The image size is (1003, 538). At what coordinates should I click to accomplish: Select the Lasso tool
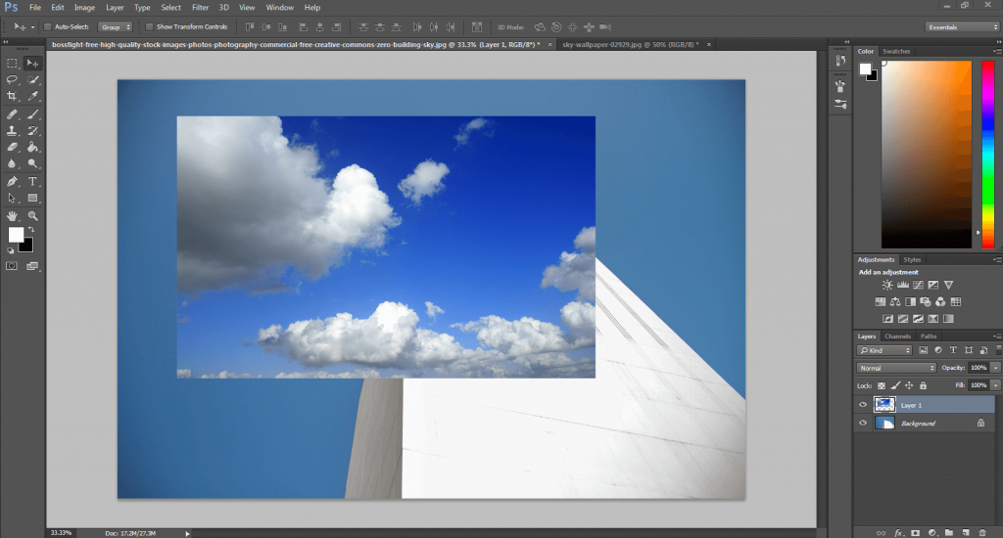pyautogui.click(x=12, y=80)
